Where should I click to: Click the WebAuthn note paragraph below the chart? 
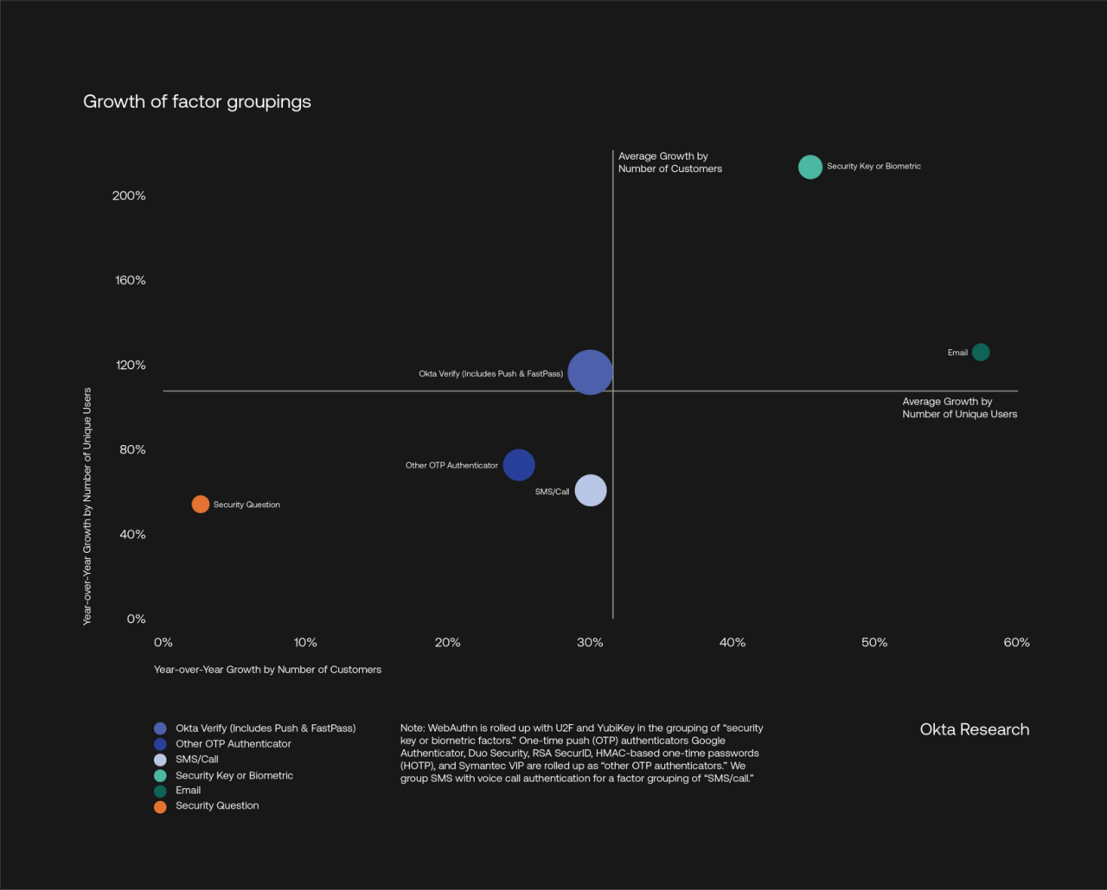point(581,753)
